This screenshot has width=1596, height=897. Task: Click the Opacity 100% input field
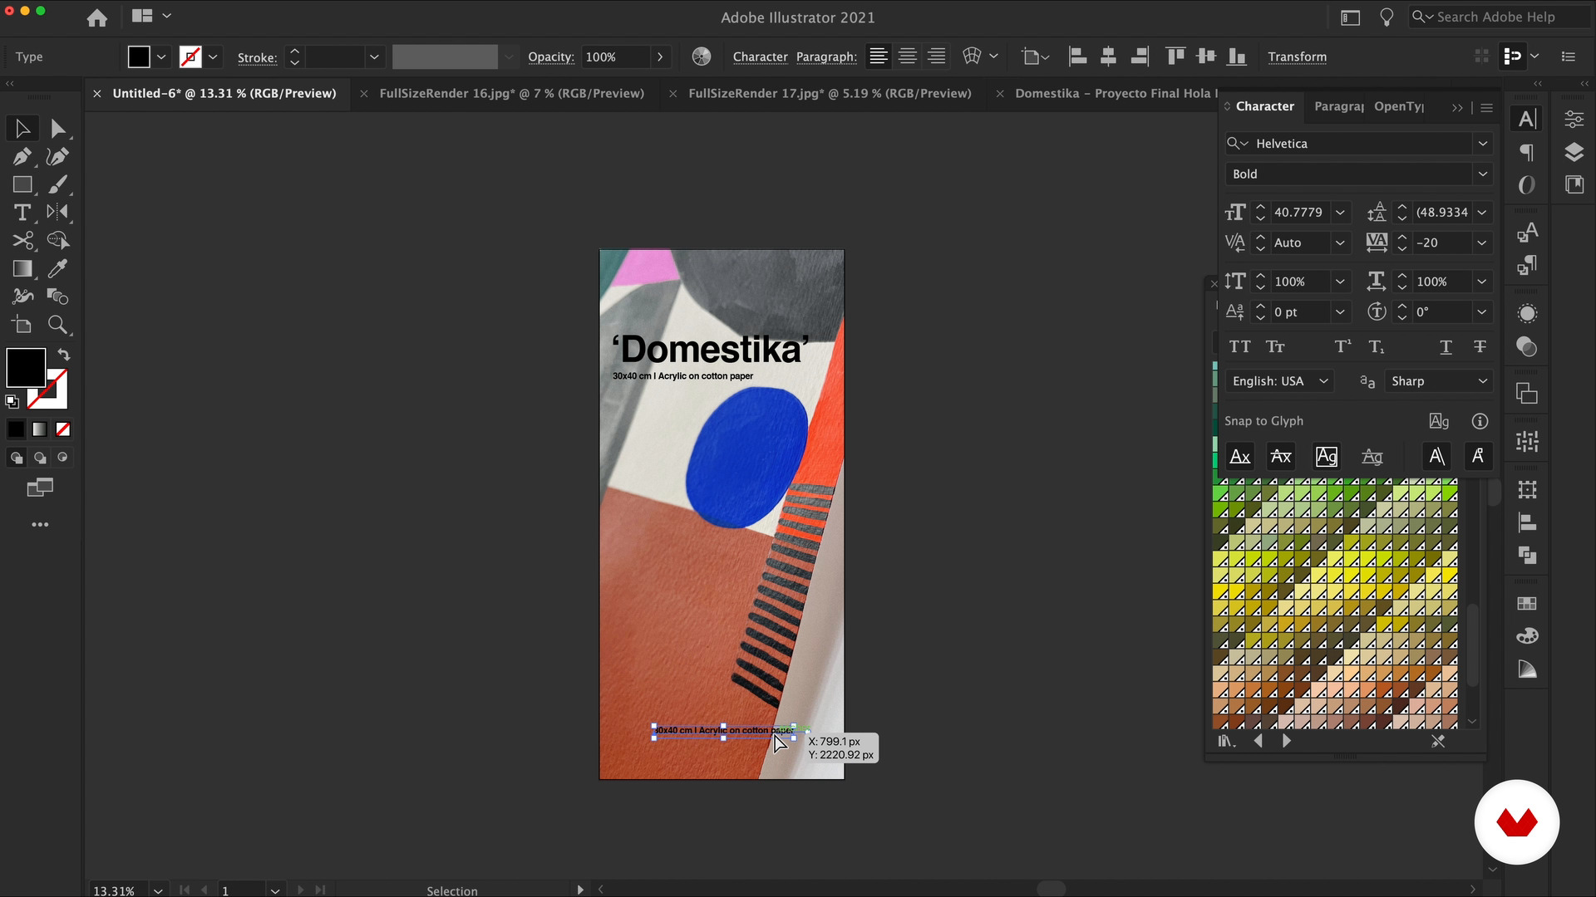tap(615, 57)
